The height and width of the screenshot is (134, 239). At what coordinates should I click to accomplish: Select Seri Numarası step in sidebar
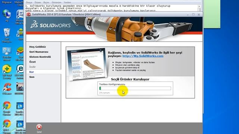[39, 52]
